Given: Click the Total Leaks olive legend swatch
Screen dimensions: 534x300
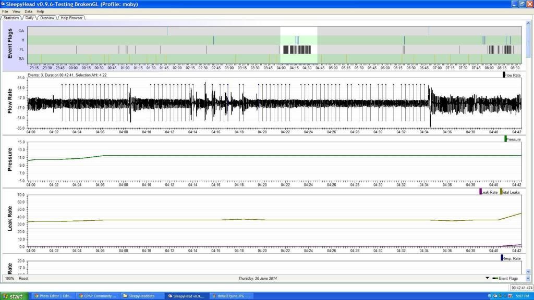Looking at the screenshot, I should [x=501, y=192].
